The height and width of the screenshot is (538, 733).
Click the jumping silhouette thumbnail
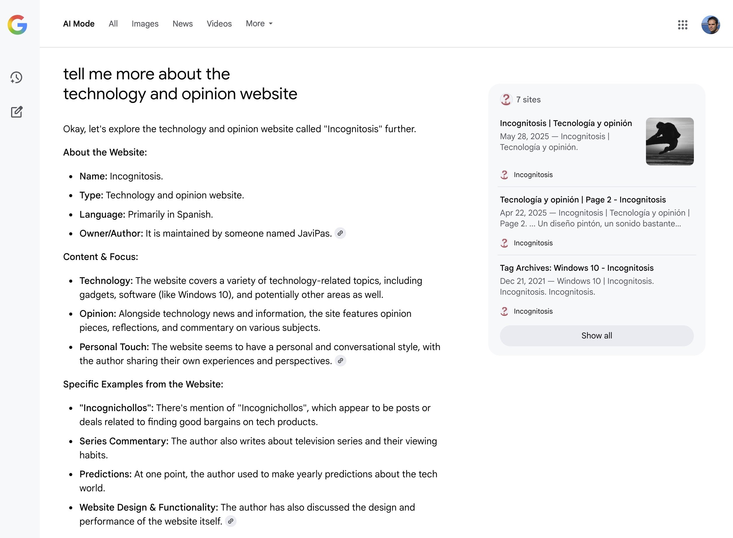pos(669,141)
